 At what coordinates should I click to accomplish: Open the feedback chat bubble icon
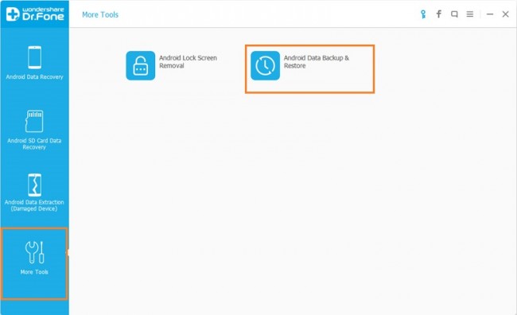click(x=454, y=14)
